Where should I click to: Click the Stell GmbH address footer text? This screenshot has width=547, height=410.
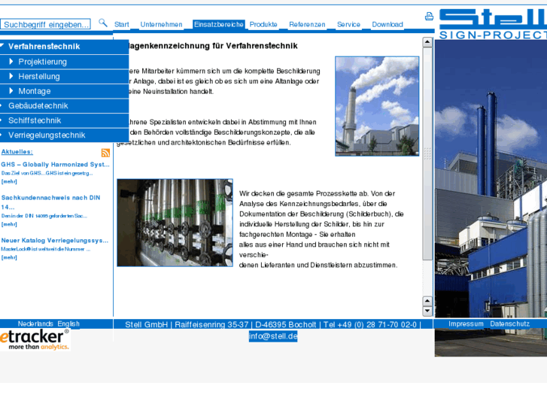273,324
